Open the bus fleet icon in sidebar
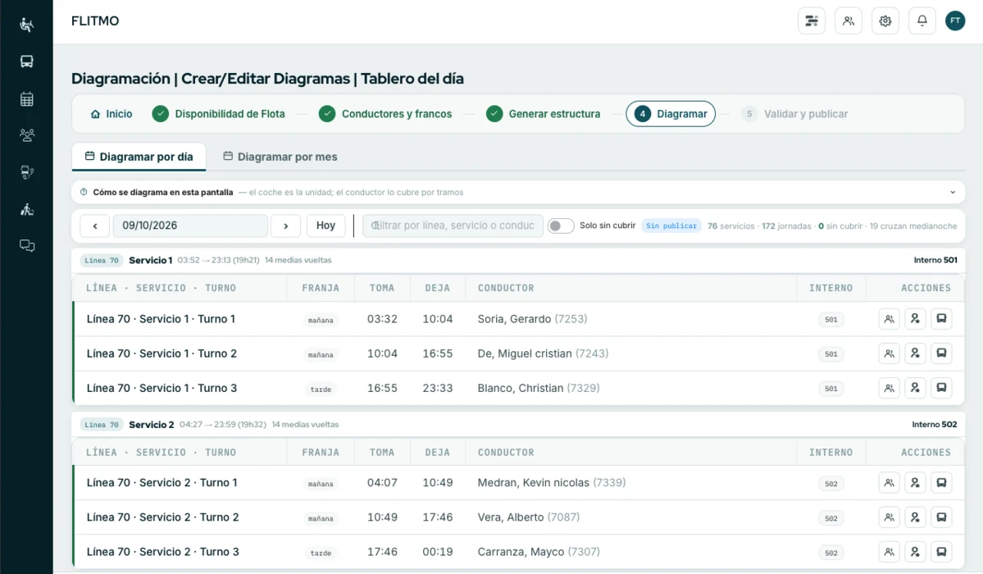This screenshot has height=574, width=983. coord(26,61)
